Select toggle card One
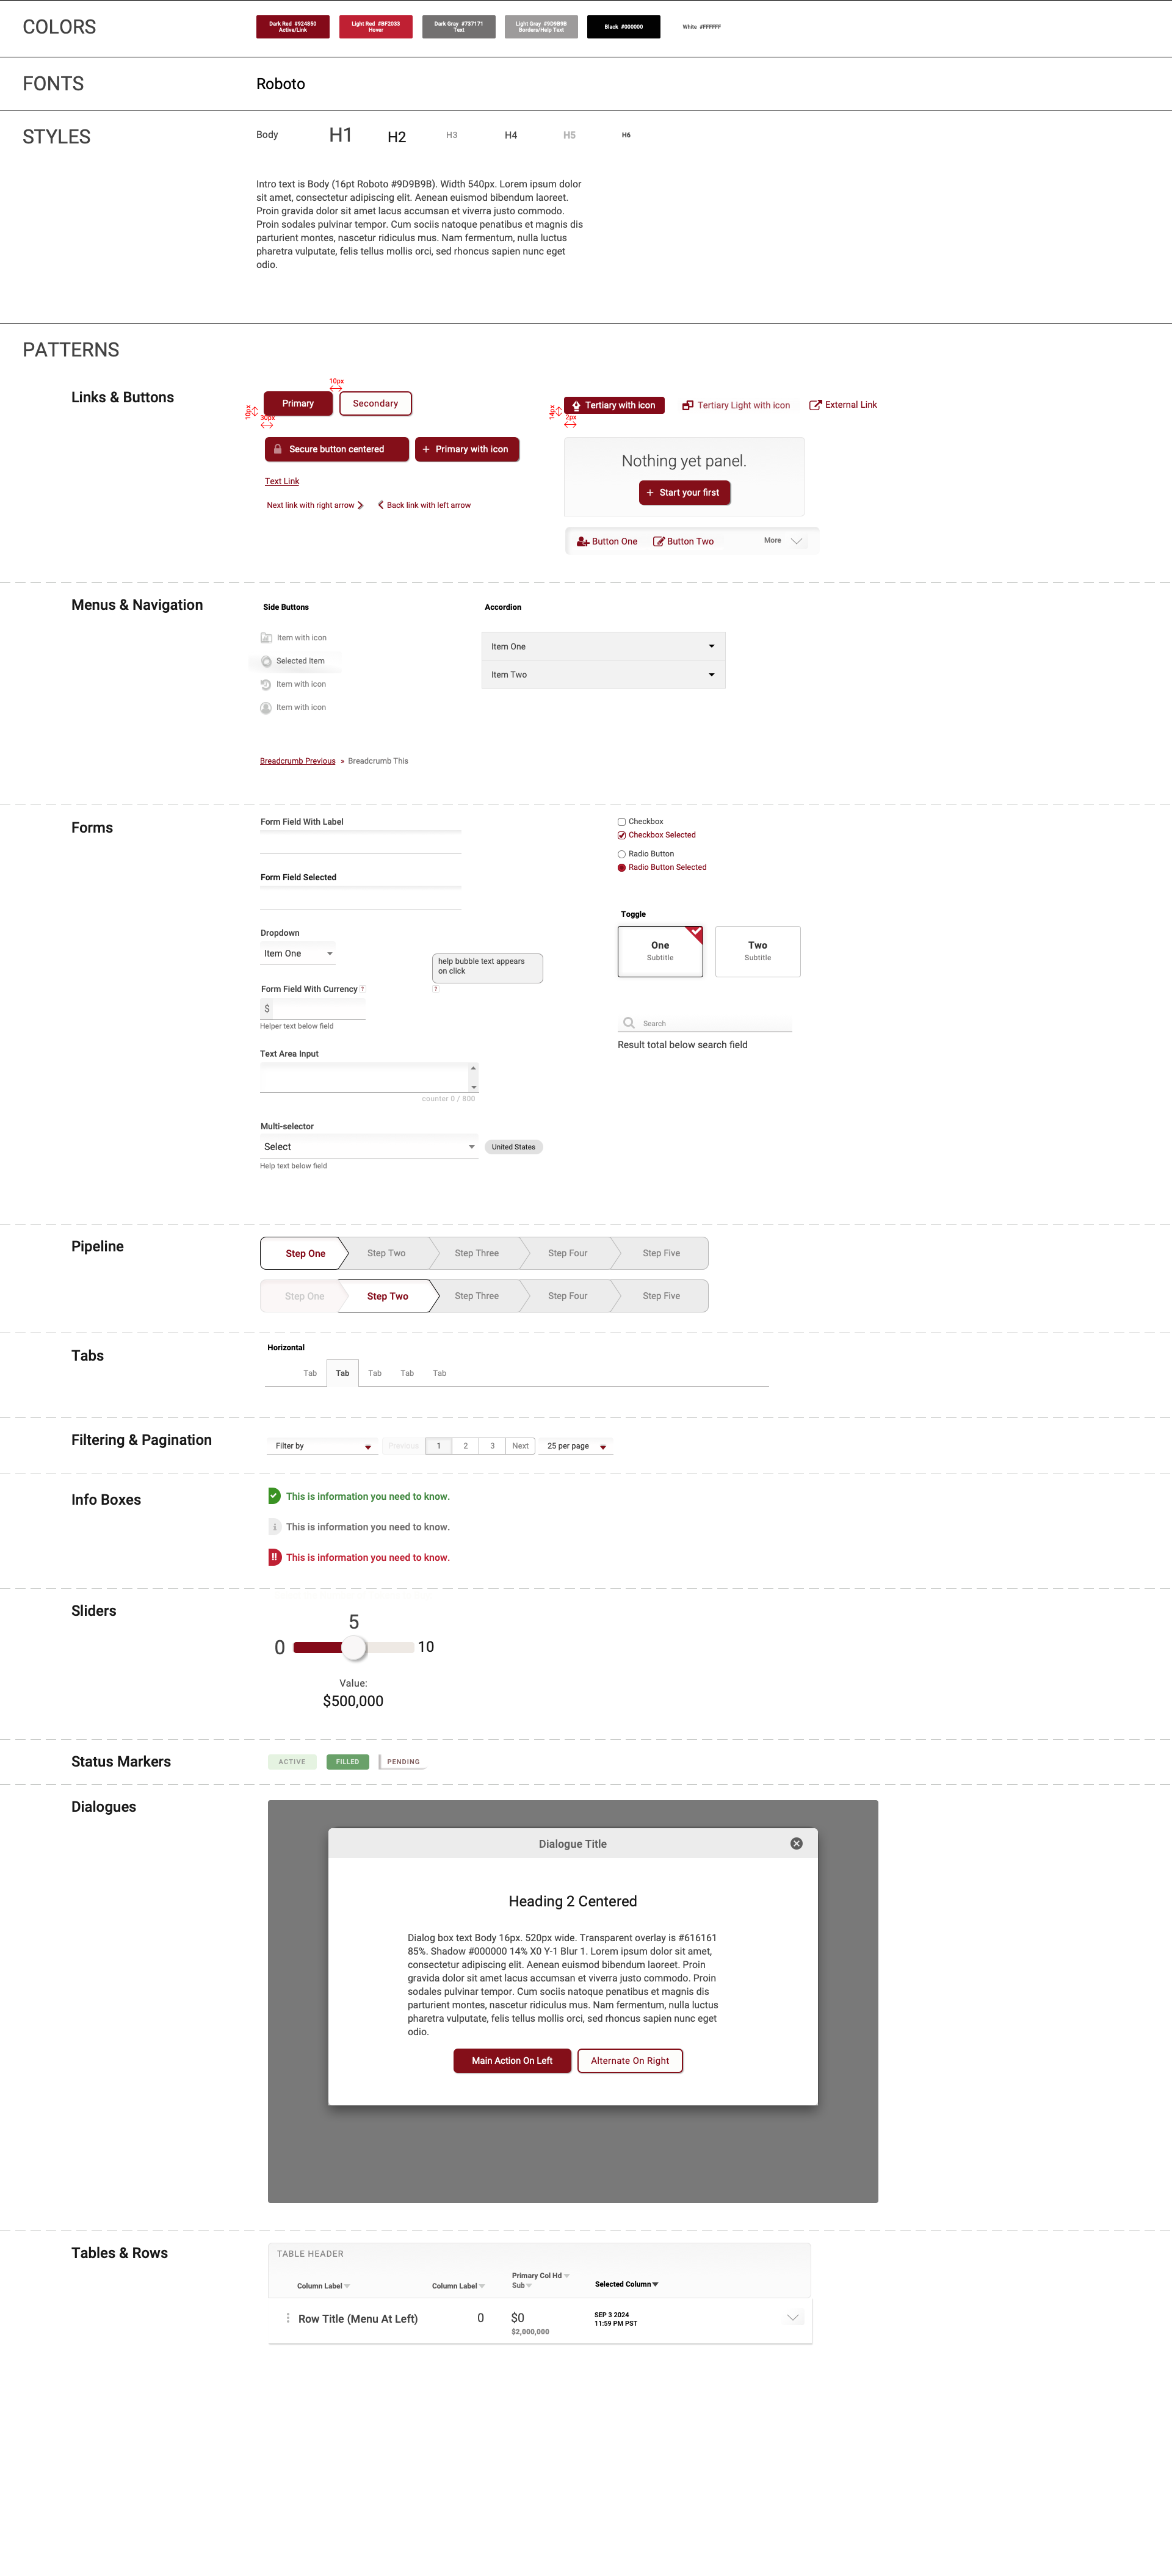Viewport: 1172px width, 2576px height. point(660,951)
